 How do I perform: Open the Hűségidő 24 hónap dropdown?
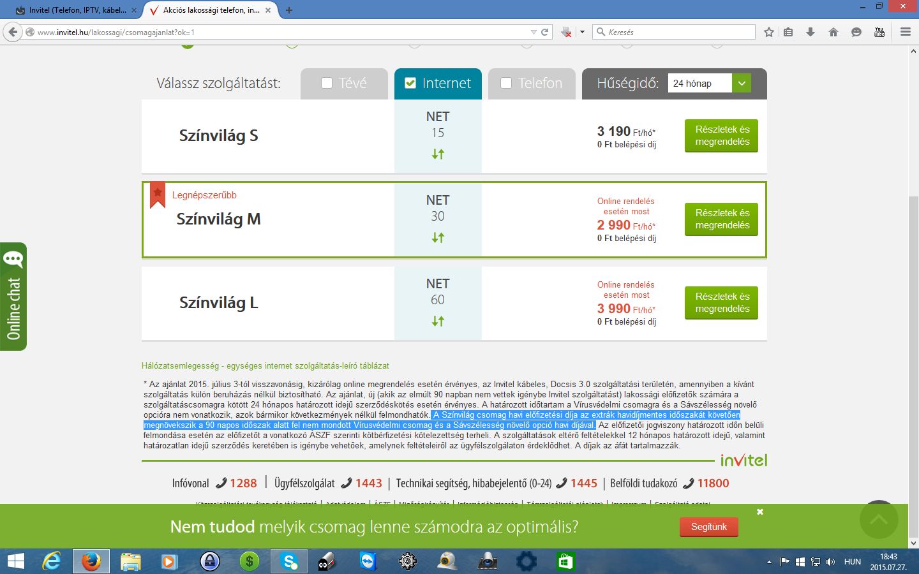[x=709, y=84]
